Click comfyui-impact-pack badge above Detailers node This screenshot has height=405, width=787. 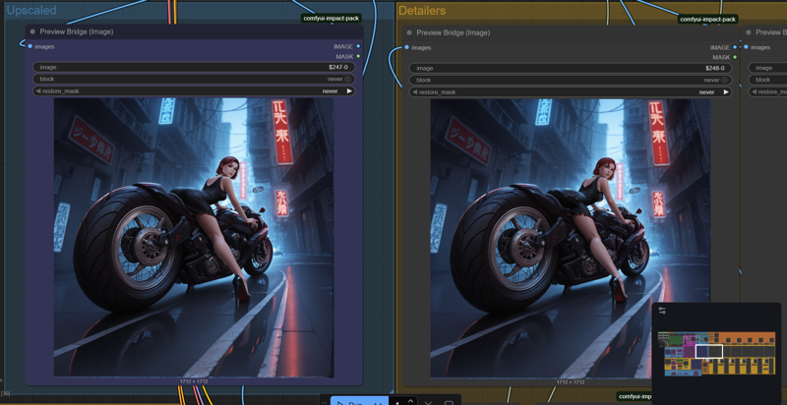pyautogui.click(x=707, y=19)
